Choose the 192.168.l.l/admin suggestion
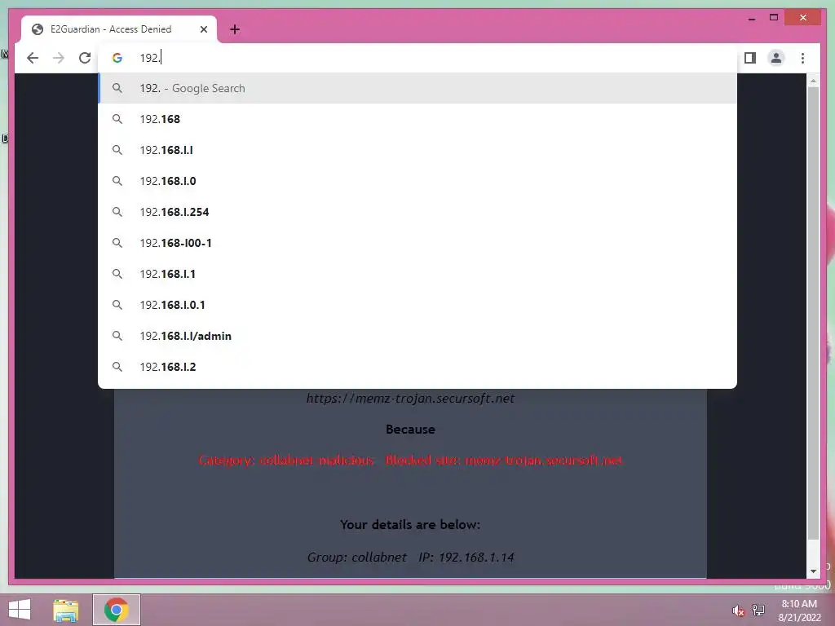This screenshot has height=626, width=835. pos(417,336)
